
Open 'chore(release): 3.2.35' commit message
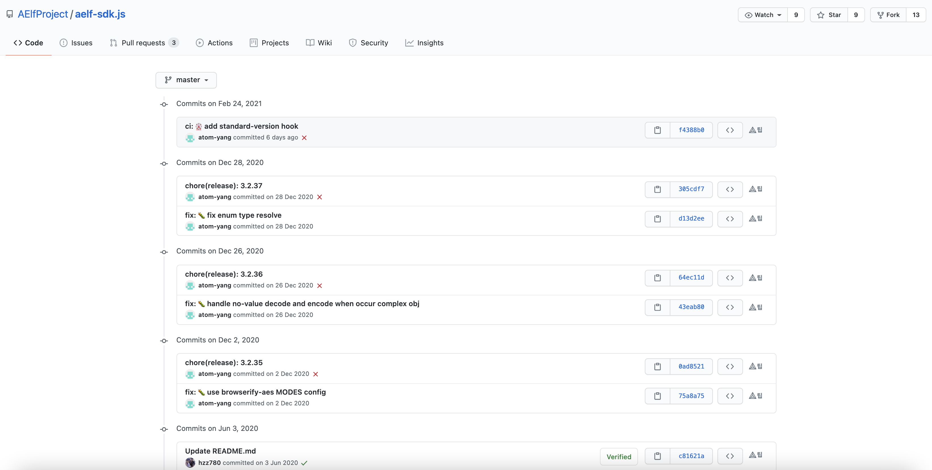coord(224,363)
